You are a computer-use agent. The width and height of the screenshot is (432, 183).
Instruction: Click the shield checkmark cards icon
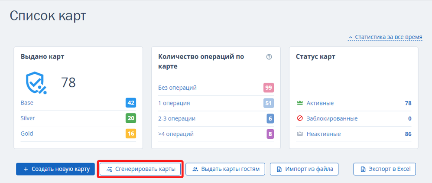36,83
